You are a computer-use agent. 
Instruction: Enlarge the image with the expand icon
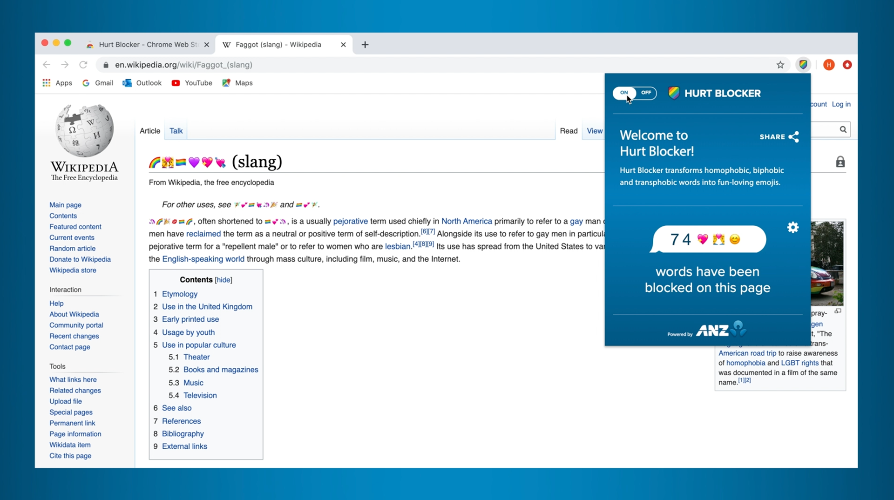click(x=838, y=311)
